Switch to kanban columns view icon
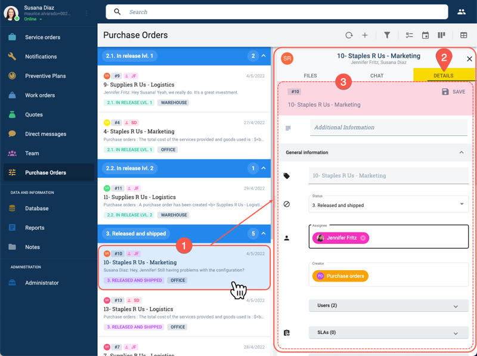Screen dimensions: 477x356 [441, 35]
